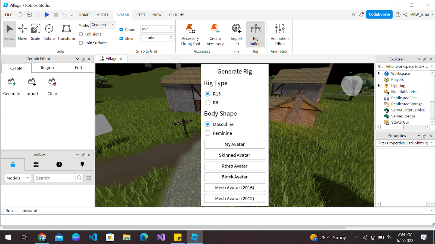Generate Mesh Avatar (2016) rig
Viewport: 435px width, 244px height.
coord(235,188)
